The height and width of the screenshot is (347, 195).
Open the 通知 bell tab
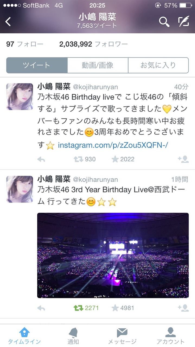coord(73,336)
